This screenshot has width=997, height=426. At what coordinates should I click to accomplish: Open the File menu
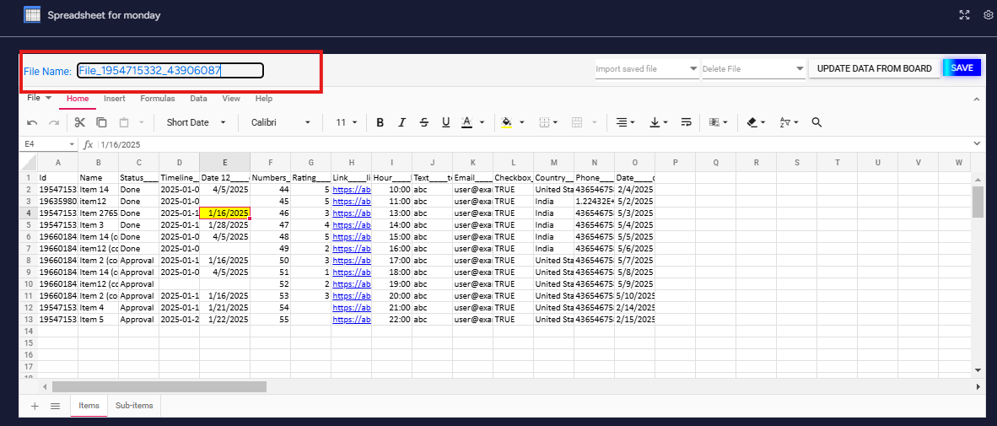click(39, 98)
